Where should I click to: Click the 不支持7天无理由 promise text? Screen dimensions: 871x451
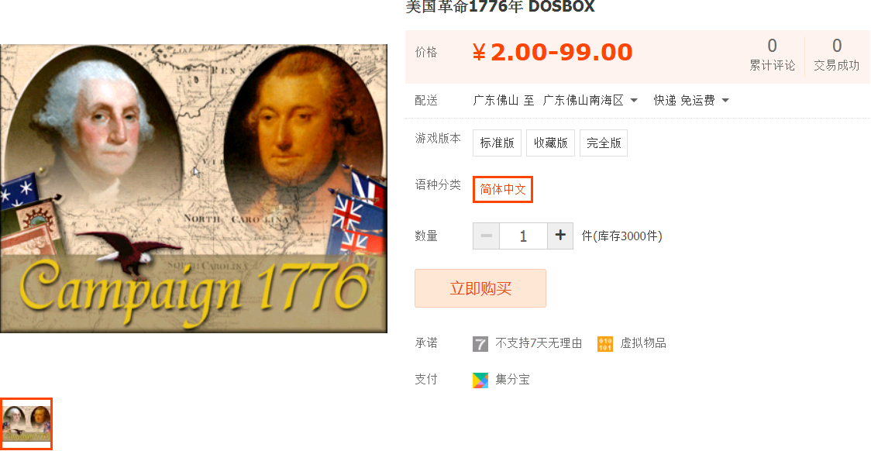click(x=539, y=343)
